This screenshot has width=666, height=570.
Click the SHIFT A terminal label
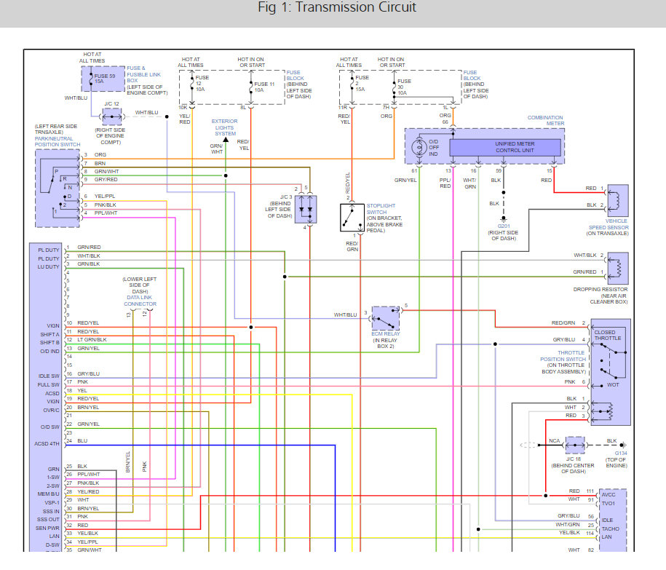pos(49,335)
